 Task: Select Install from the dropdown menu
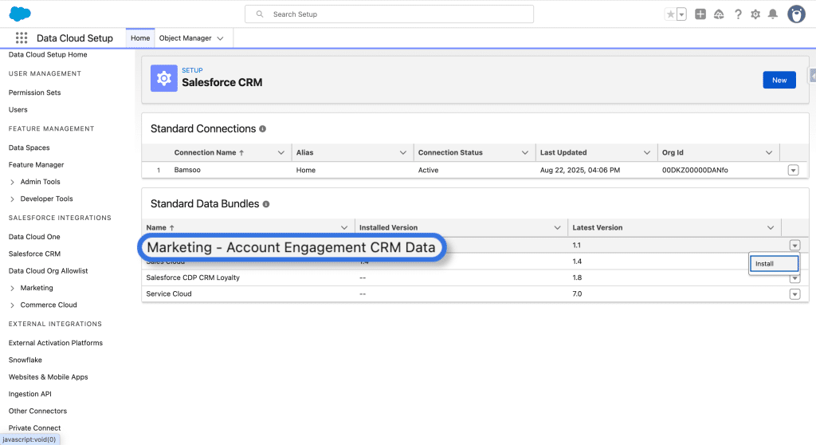click(773, 264)
